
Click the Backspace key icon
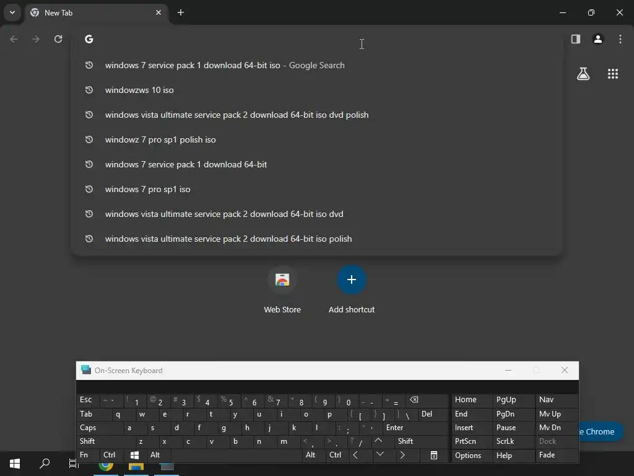427,400
